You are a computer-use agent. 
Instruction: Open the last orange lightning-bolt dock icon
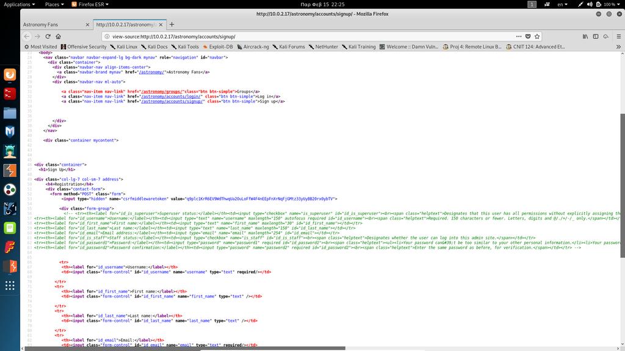pyautogui.click(x=10, y=266)
